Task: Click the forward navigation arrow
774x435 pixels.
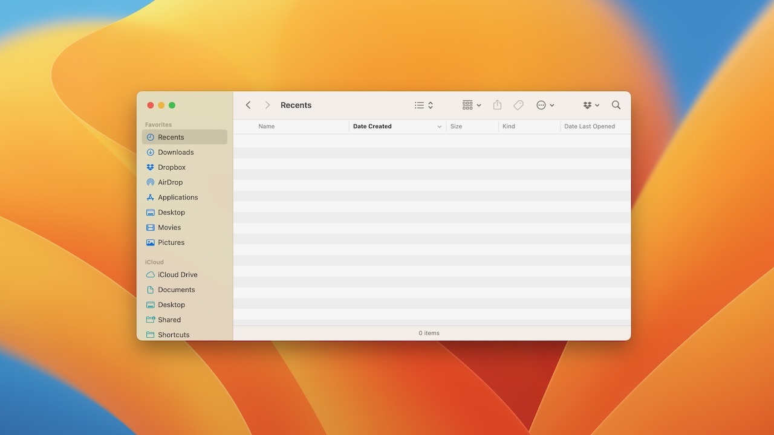Action: tap(267, 105)
